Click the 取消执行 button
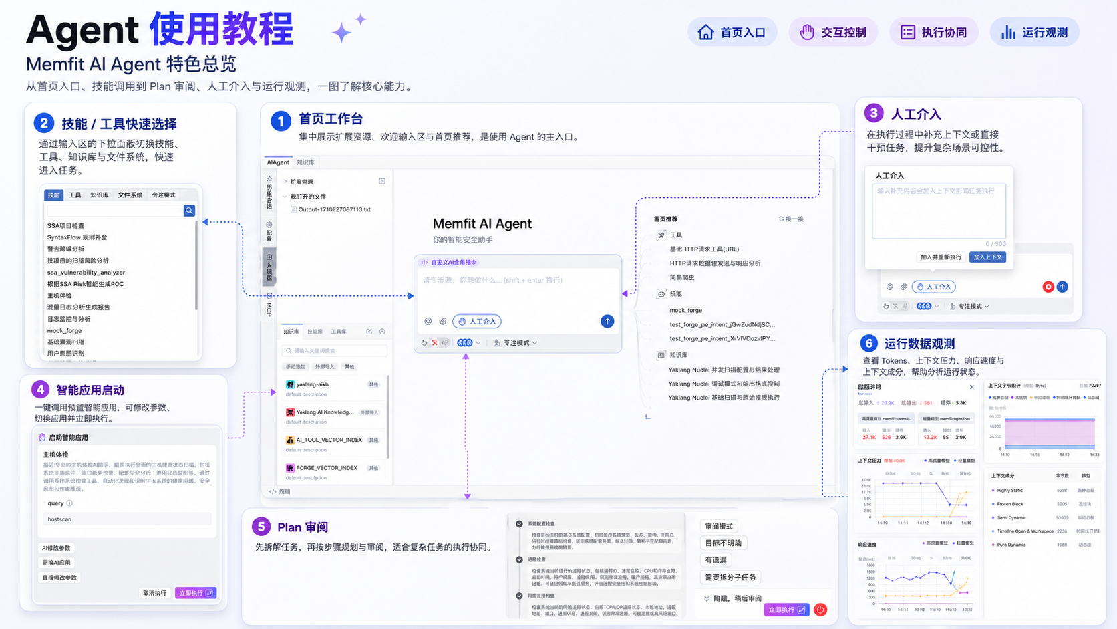Image resolution: width=1117 pixels, height=629 pixels. (x=154, y=593)
